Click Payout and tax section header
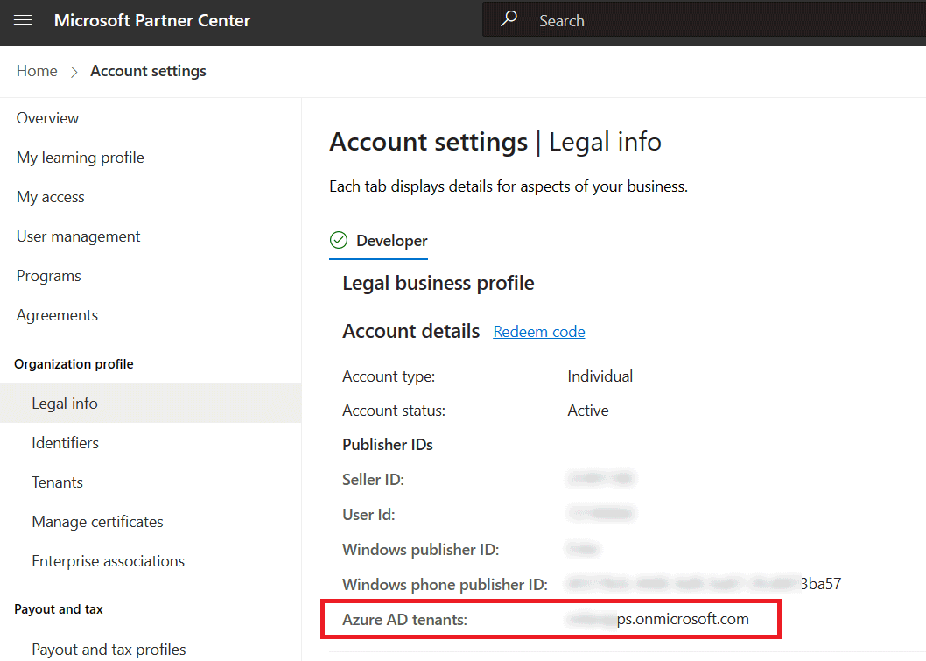926x661 pixels. click(x=59, y=609)
